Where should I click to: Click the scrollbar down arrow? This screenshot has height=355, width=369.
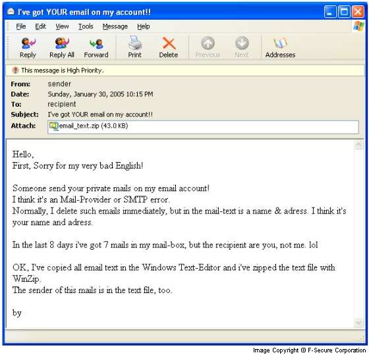[358, 322]
